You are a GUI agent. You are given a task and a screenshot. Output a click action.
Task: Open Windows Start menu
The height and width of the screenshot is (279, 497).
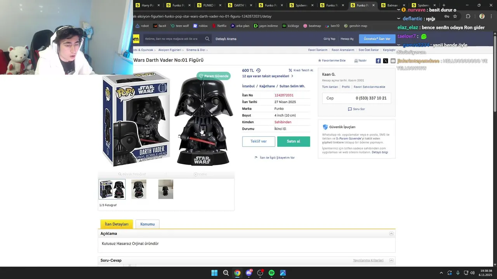[x=214, y=273]
